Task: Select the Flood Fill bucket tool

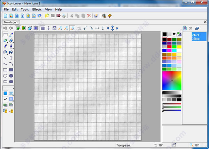Action: (x=11, y=52)
